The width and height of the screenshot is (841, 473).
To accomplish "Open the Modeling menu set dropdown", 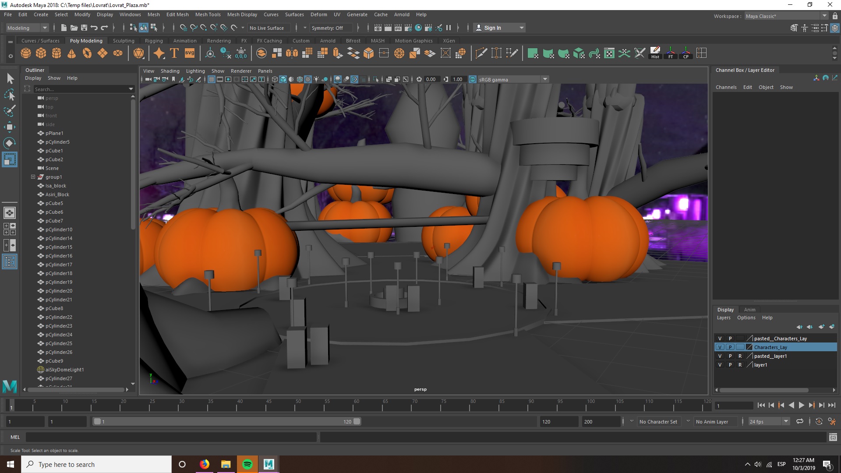I will (x=44, y=28).
